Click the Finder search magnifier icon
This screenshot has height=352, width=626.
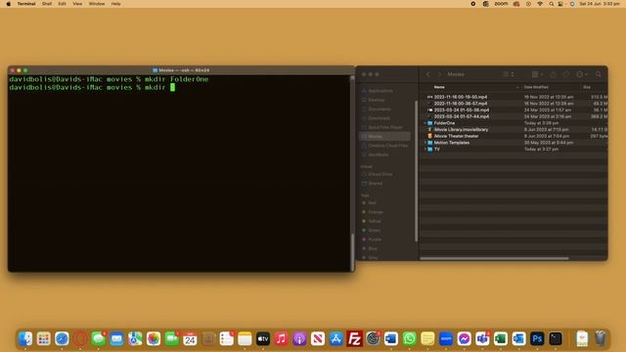tap(598, 74)
